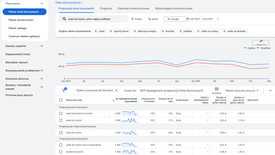
Task: Collapse the Planowanie sidebar section
Action: click(x=42, y=3)
